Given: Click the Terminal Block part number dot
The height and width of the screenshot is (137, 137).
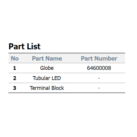Looking at the screenshot, I should click(x=99, y=88).
